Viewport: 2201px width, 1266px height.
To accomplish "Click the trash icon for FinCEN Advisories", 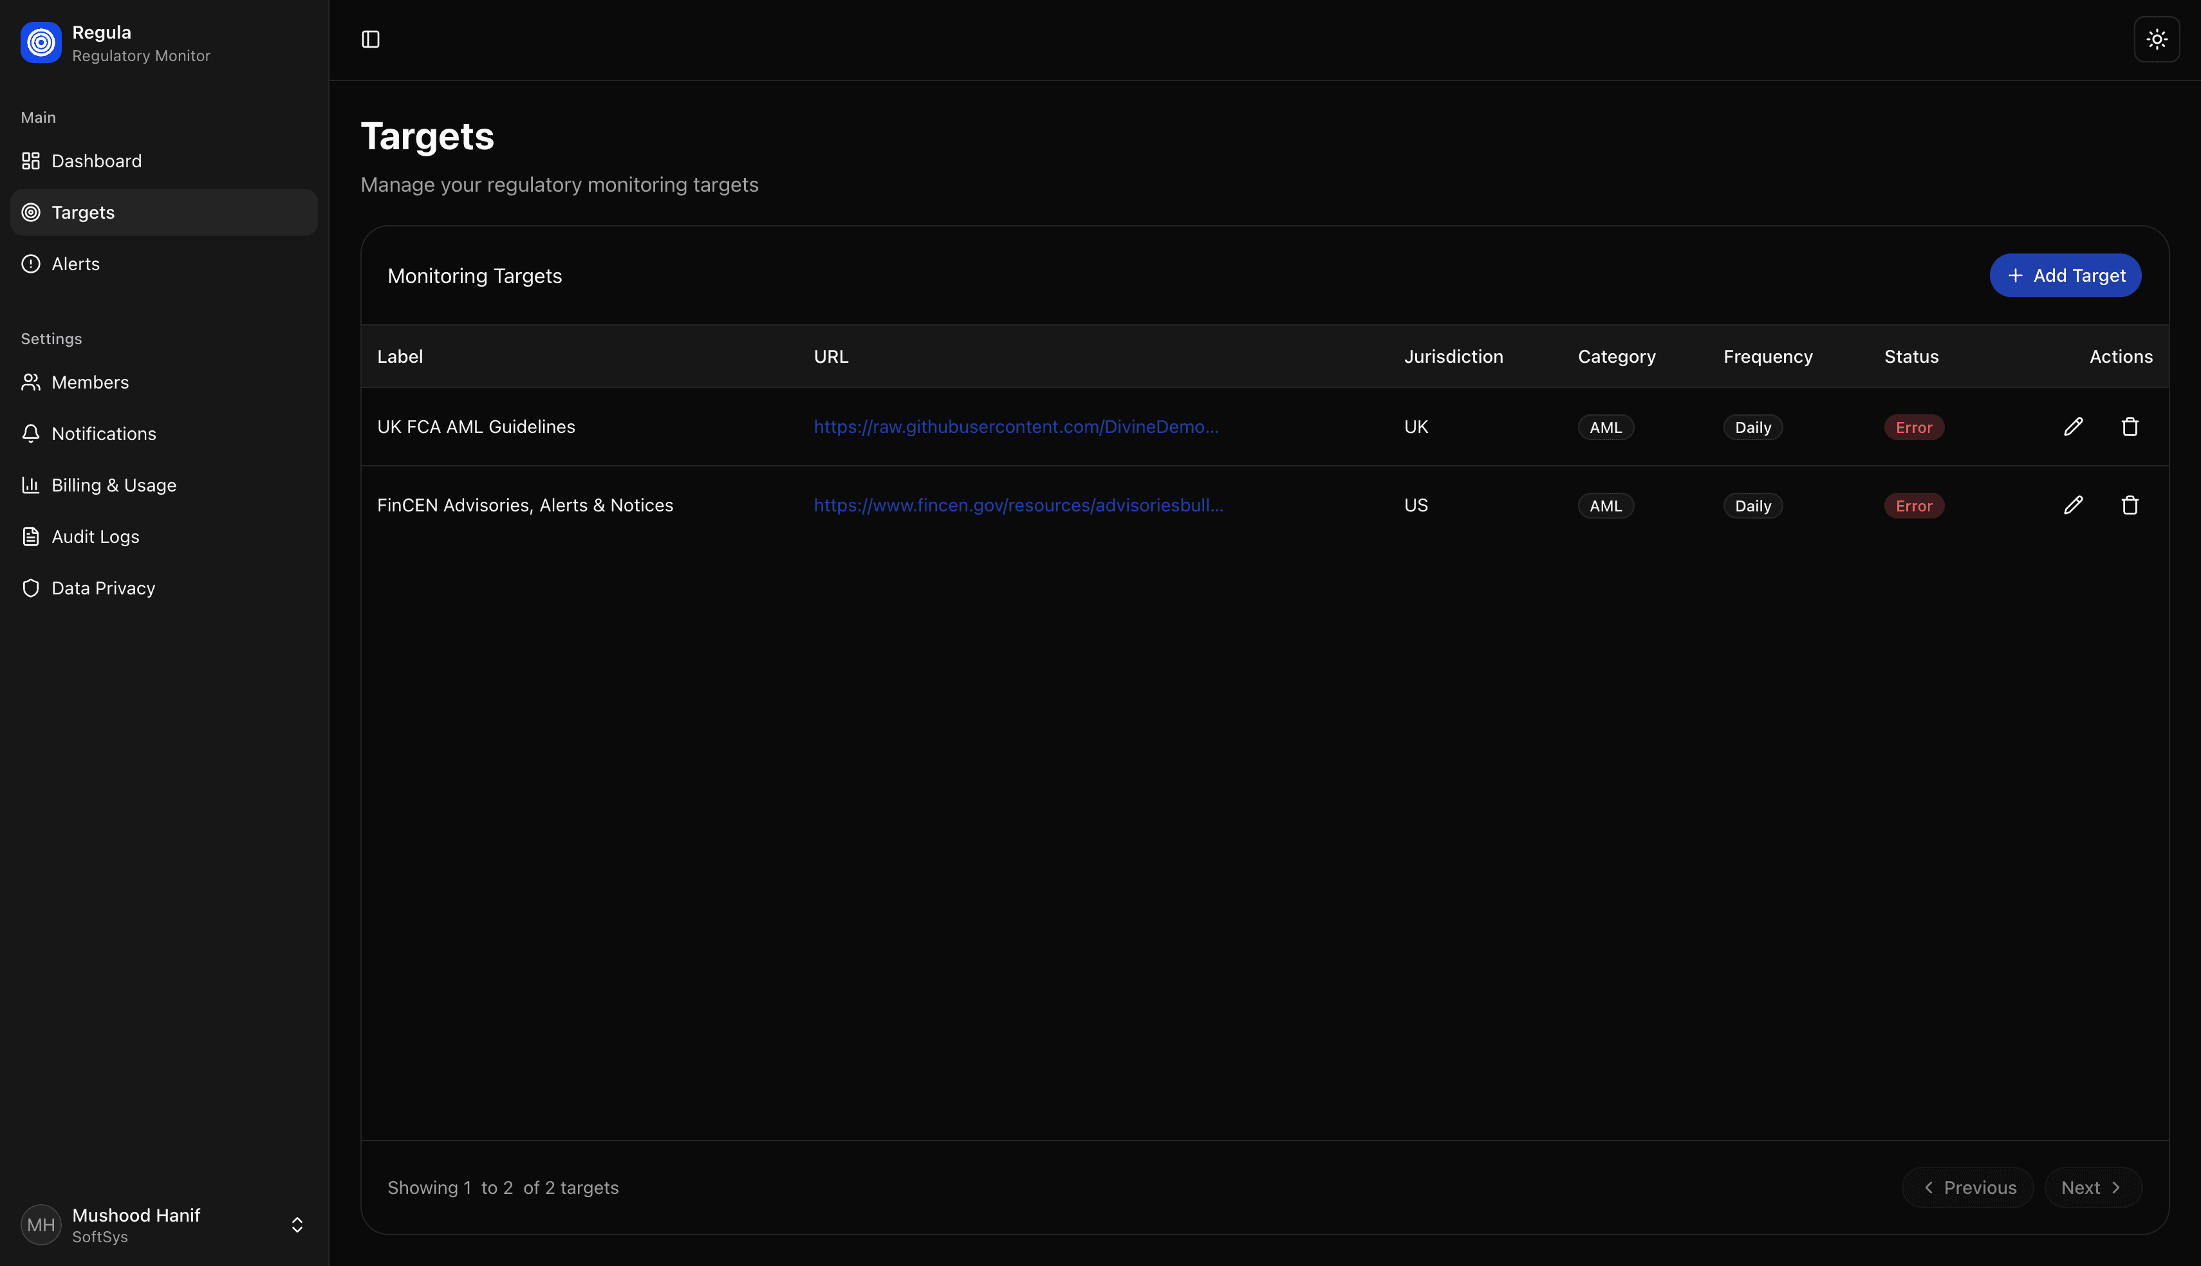I will point(2129,505).
